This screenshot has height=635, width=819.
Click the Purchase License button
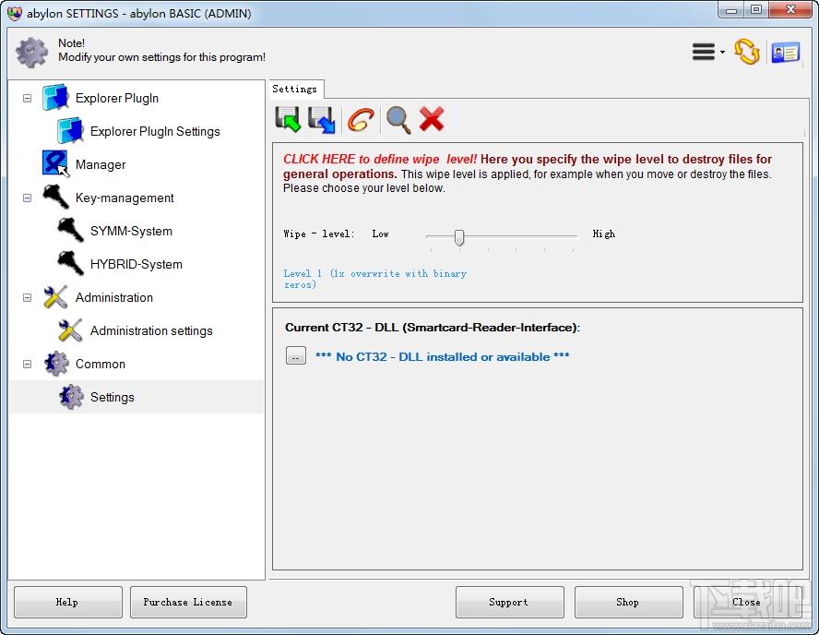click(188, 602)
